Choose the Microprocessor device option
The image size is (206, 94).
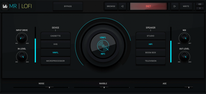pyautogui.click(x=56, y=61)
